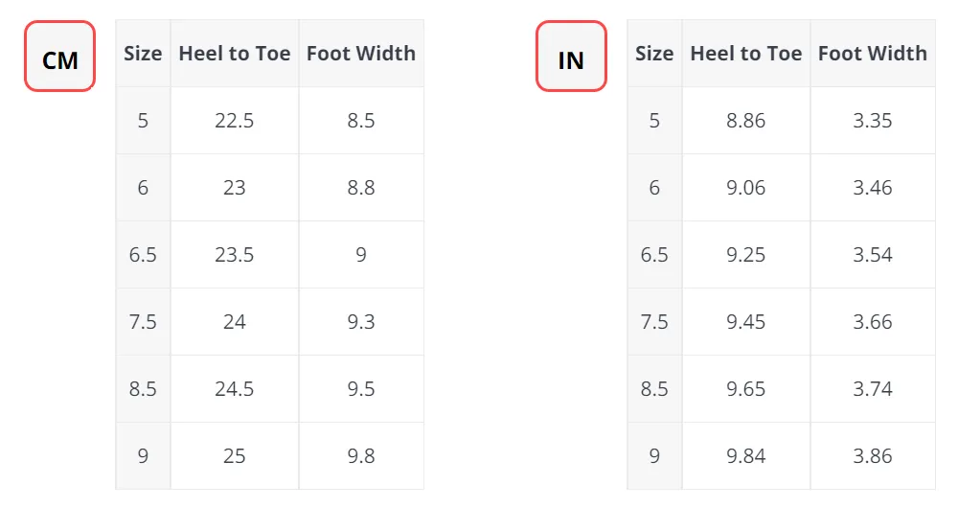958x508 pixels.
Task: Select Heel to Toe header in CM table
Action: coord(235,53)
